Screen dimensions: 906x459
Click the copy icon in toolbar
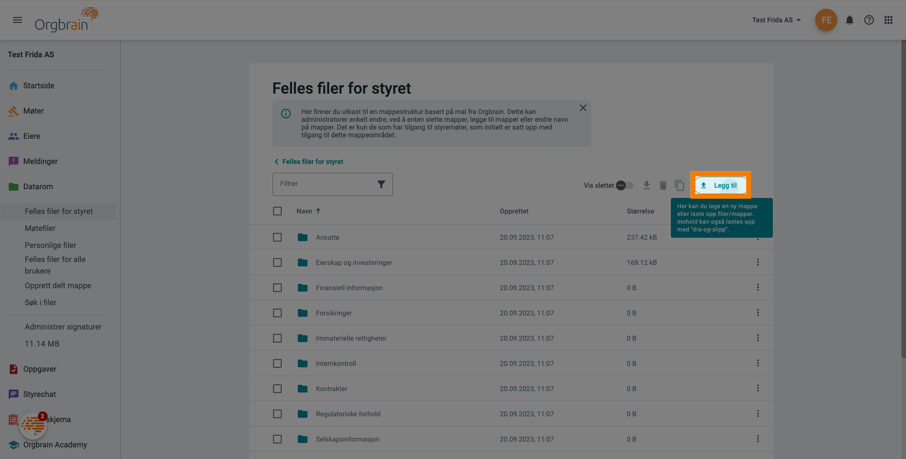click(x=680, y=185)
